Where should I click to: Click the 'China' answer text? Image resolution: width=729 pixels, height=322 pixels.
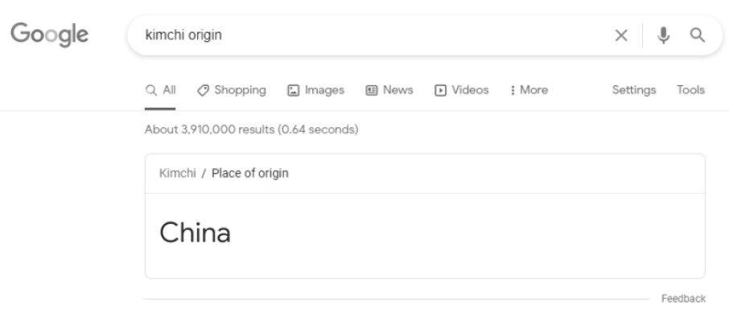point(195,233)
